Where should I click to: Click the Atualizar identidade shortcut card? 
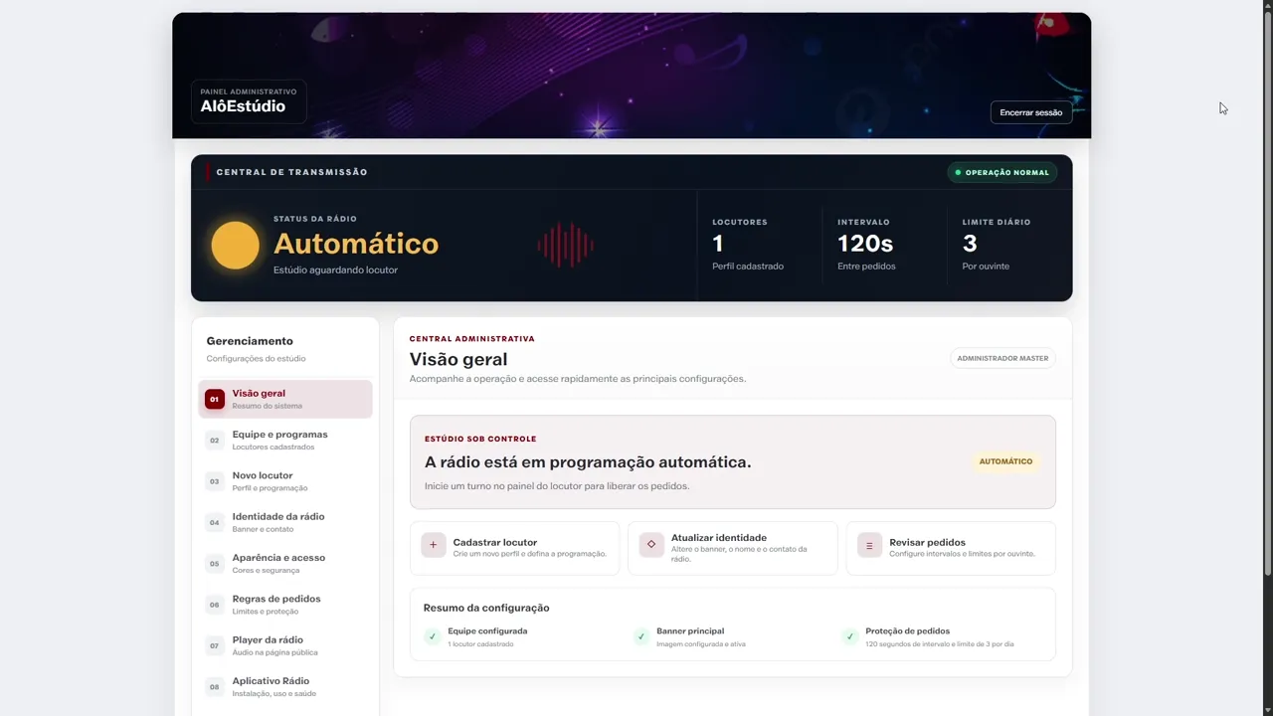(733, 548)
